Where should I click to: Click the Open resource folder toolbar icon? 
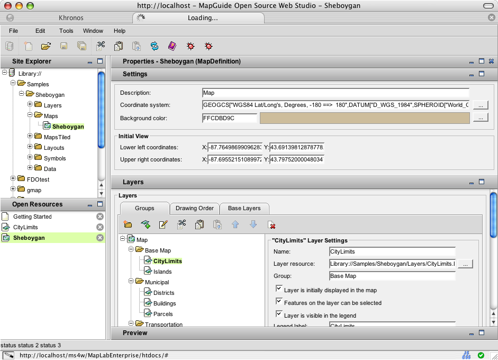coord(46,46)
